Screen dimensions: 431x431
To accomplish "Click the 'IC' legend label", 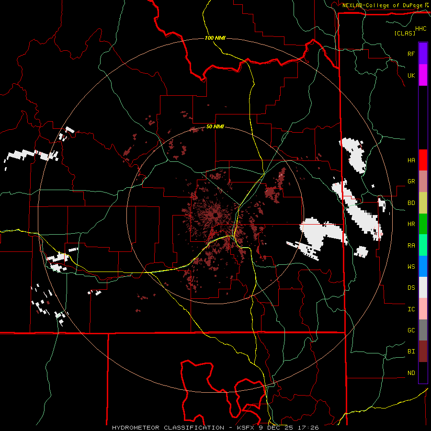I will click(x=411, y=309).
